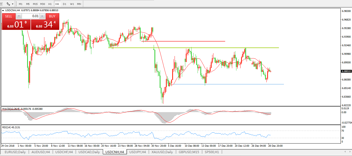Toggle the D1 daily timeframe button

(x=64, y=4)
